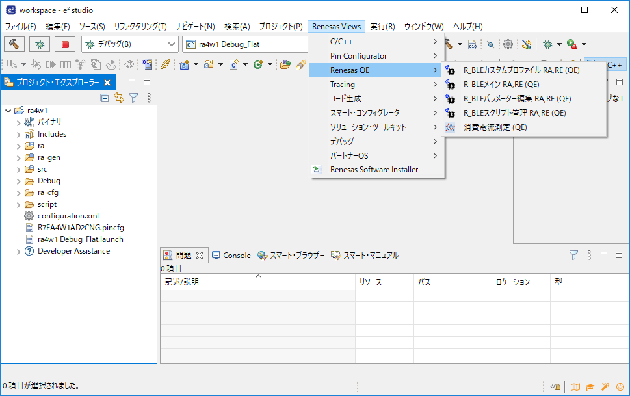Open the Project Explorer filter icon

pyautogui.click(x=133, y=98)
